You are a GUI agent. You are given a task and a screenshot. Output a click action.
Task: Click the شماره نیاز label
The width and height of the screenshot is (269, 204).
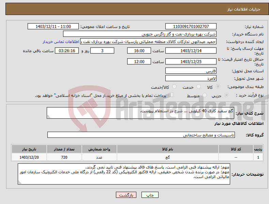point(254,27)
